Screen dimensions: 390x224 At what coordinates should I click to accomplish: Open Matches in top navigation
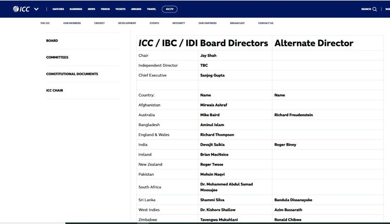pos(58,9)
